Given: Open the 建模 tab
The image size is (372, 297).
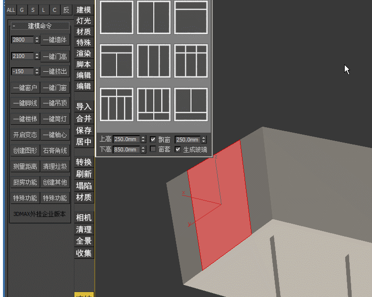Looking at the screenshot, I should [84, 10].
